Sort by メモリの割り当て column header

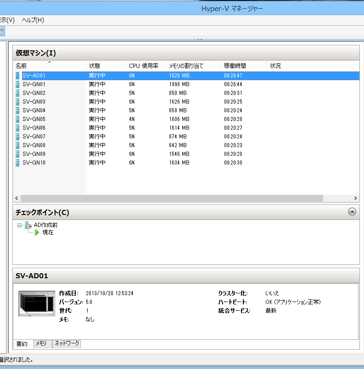pyautogui.click(x=193, y=66)
